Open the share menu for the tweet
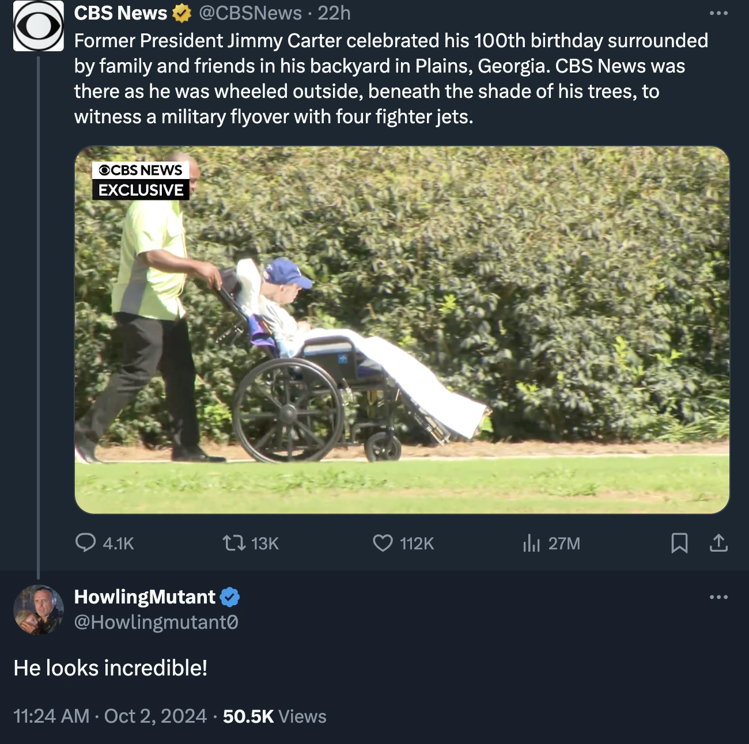749x744 pixels. coord(718,543)
